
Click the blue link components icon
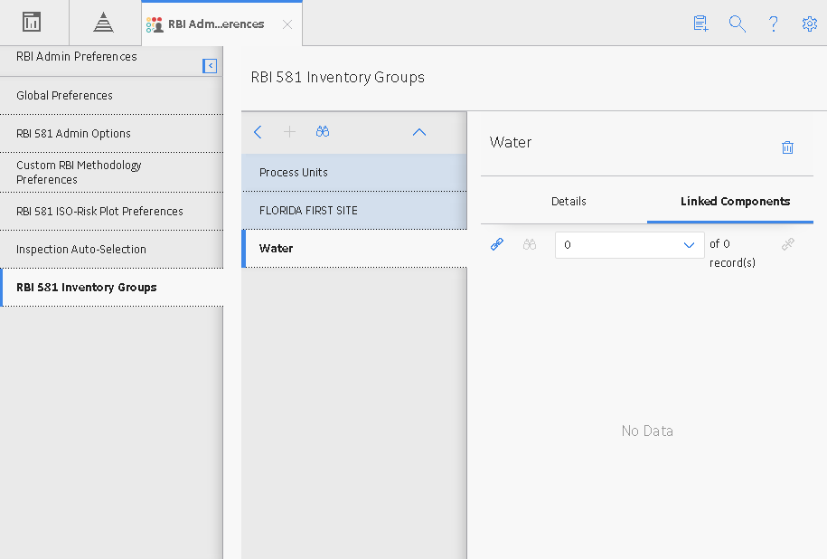coord(497,244)
